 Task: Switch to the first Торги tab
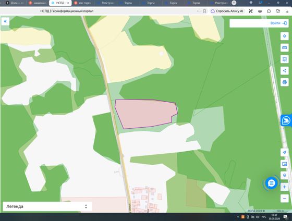click(x=128, y=3)
